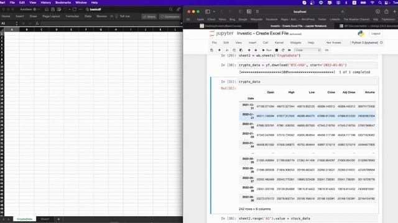
Task: Open Jupyter Widgets menu
Action: pos(295,43)
